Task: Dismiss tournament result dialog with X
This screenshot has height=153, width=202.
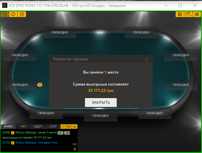Action: tap(147, 59)
